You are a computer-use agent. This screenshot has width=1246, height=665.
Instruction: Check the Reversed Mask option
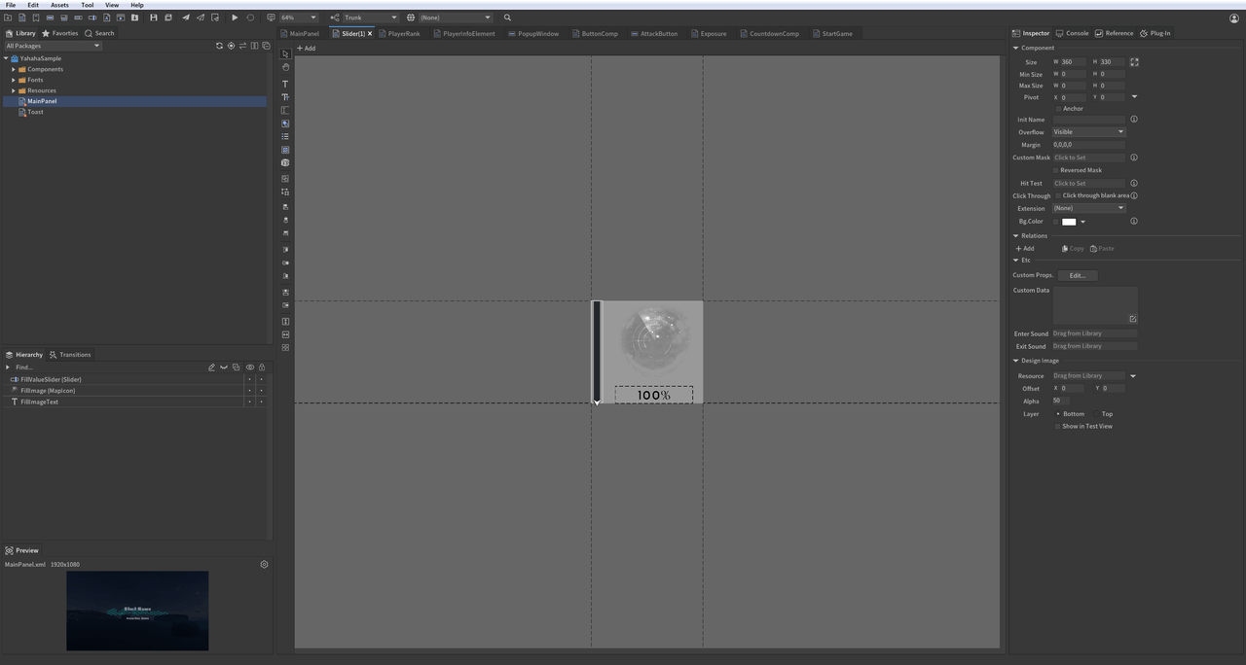click(1056, 170)
